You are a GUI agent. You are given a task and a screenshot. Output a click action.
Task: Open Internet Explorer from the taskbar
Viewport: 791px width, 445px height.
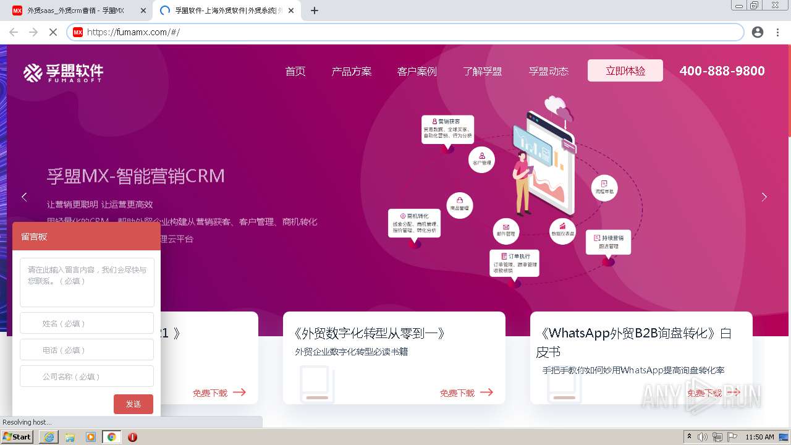pos(49,437)
